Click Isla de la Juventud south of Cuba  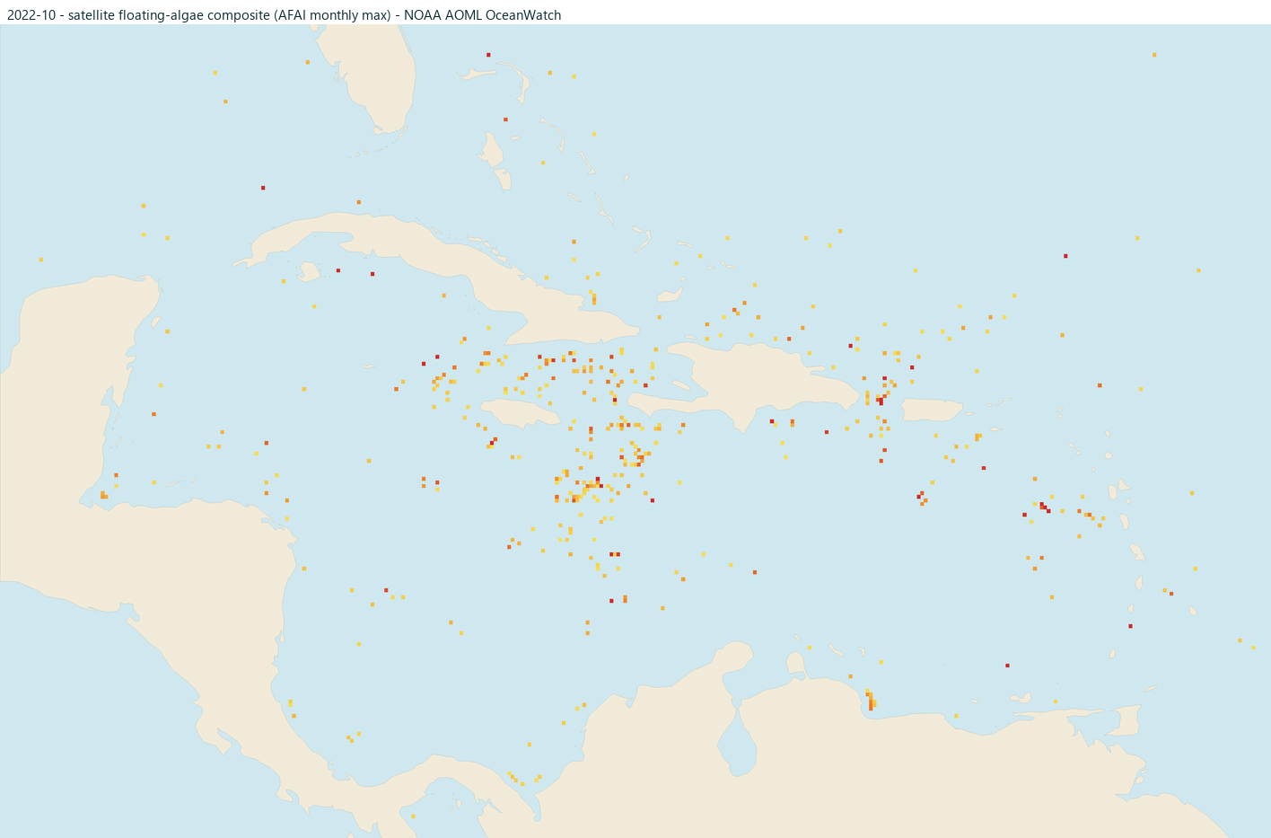click(310, 271)
